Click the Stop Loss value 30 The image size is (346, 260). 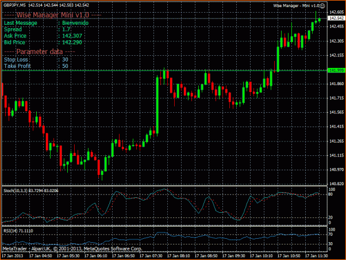65,60
